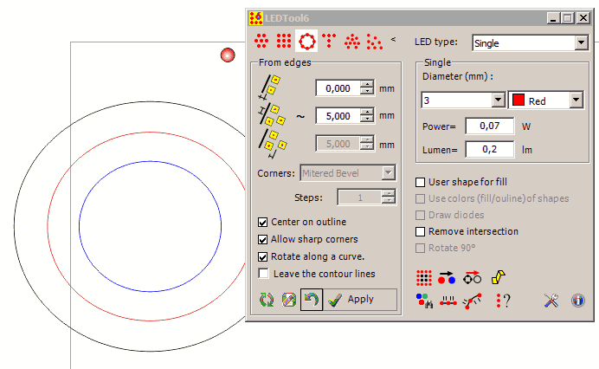
Task: Click the red arrow shape convert icon
Action: tap(472, 278)
